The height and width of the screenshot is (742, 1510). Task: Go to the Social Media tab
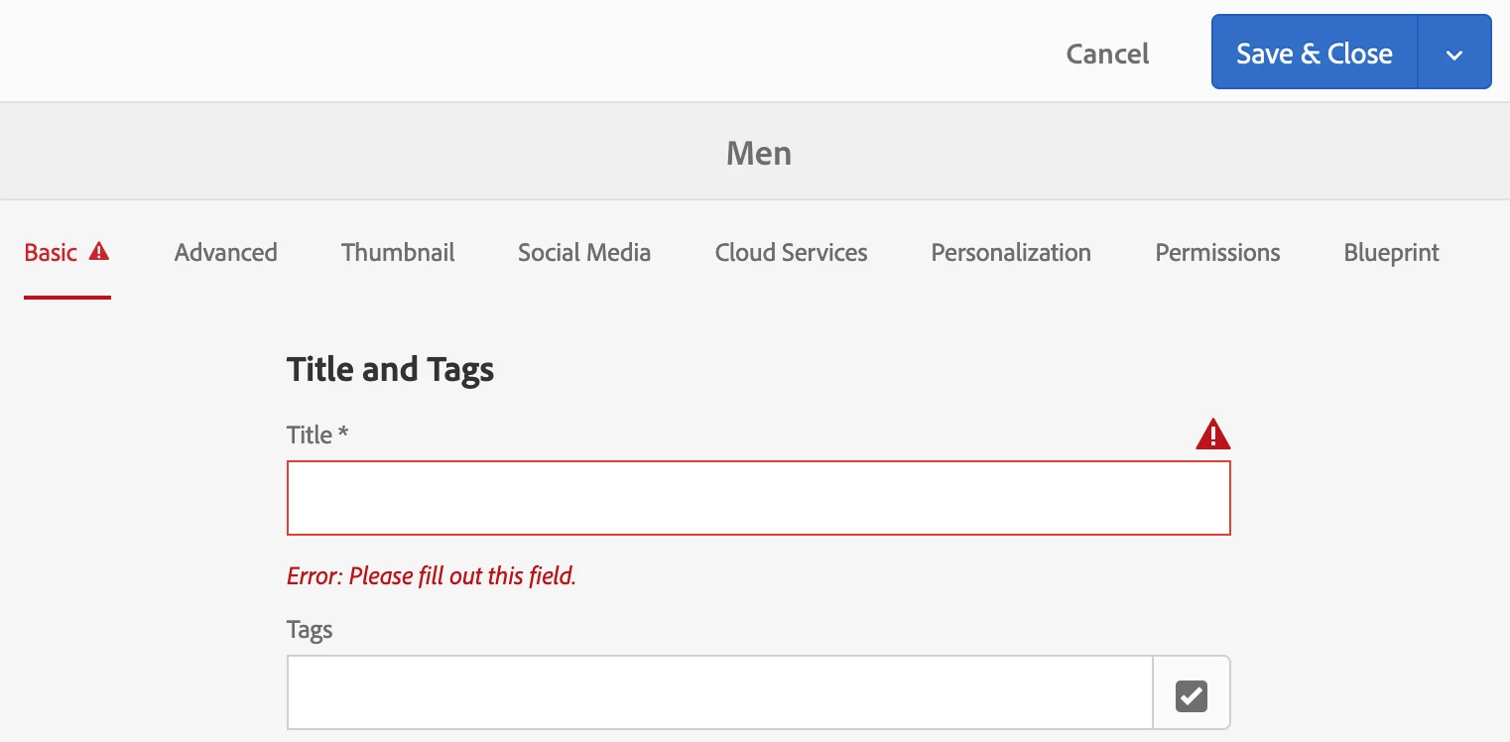584,253
